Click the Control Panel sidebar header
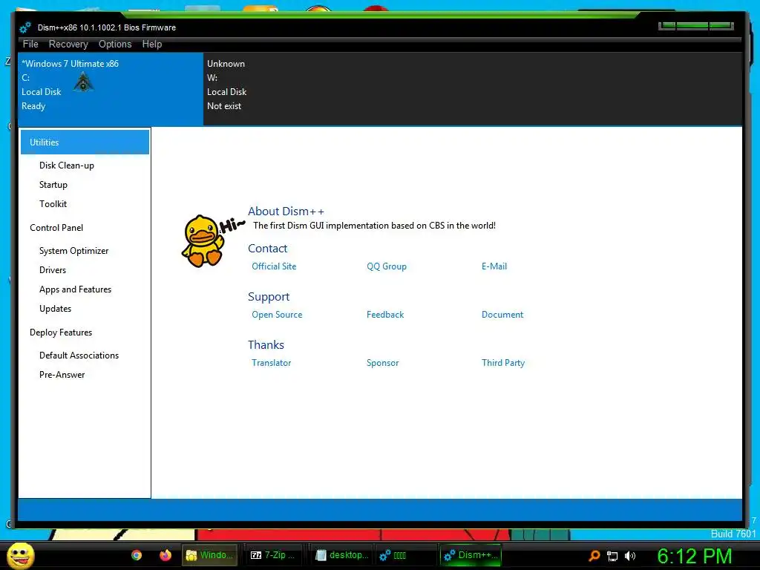Image resolution: width=760 pixels, height=570 pixels. coord(56,228)
